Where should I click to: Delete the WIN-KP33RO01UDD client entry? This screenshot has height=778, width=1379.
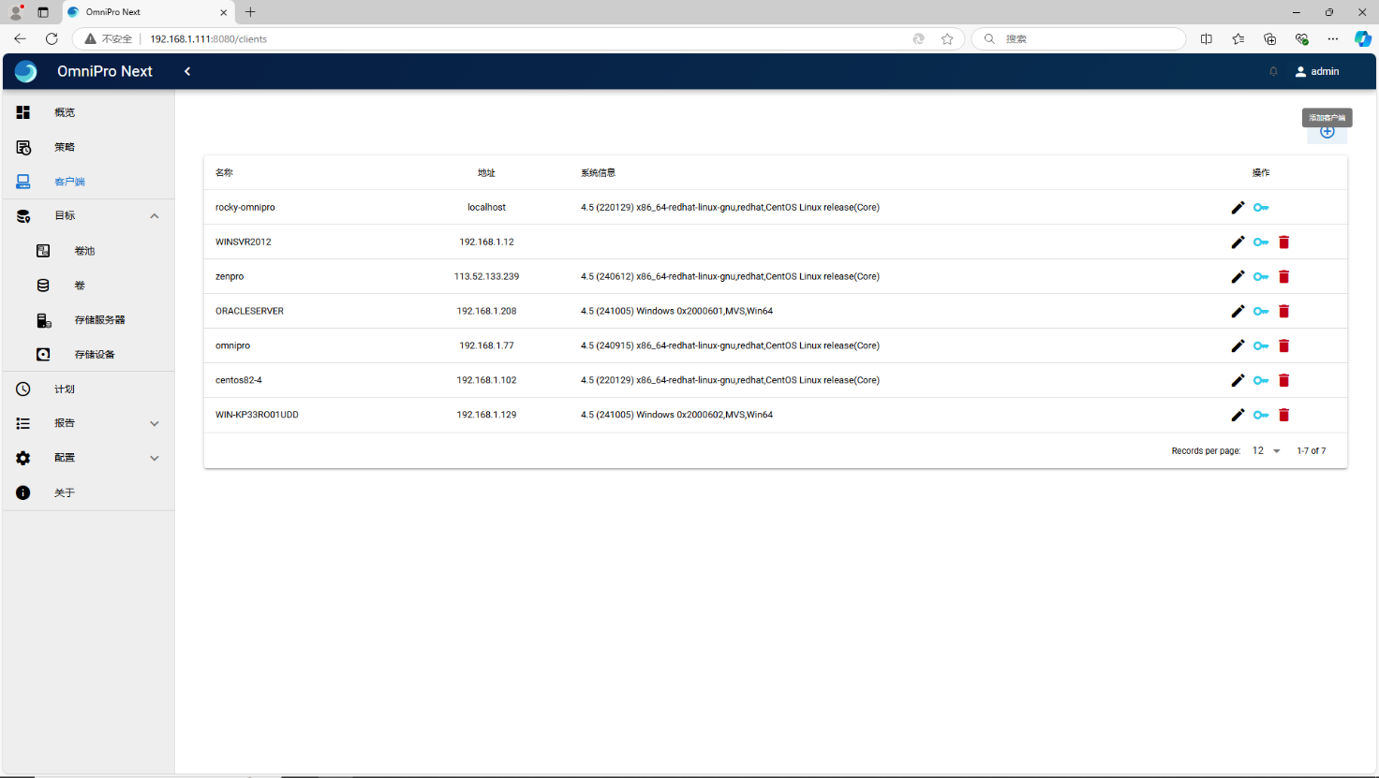click(x=1283, y=415)
